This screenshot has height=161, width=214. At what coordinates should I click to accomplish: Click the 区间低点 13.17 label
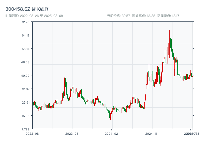point(168,16)
